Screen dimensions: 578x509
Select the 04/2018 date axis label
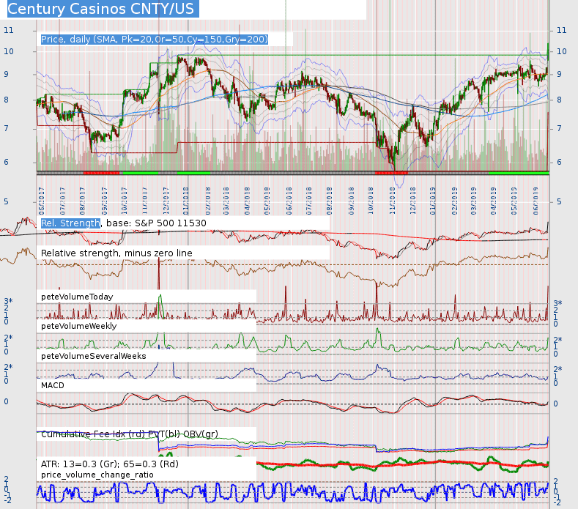tap(247, 201)
